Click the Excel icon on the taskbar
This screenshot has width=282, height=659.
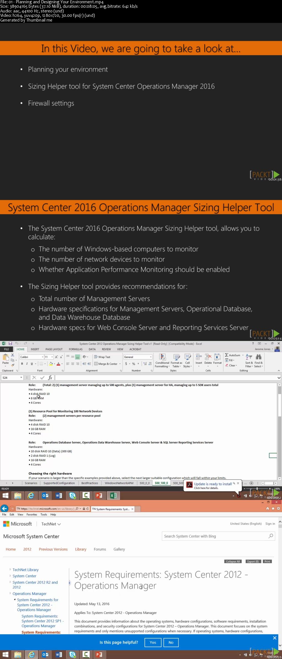(113, 496)
